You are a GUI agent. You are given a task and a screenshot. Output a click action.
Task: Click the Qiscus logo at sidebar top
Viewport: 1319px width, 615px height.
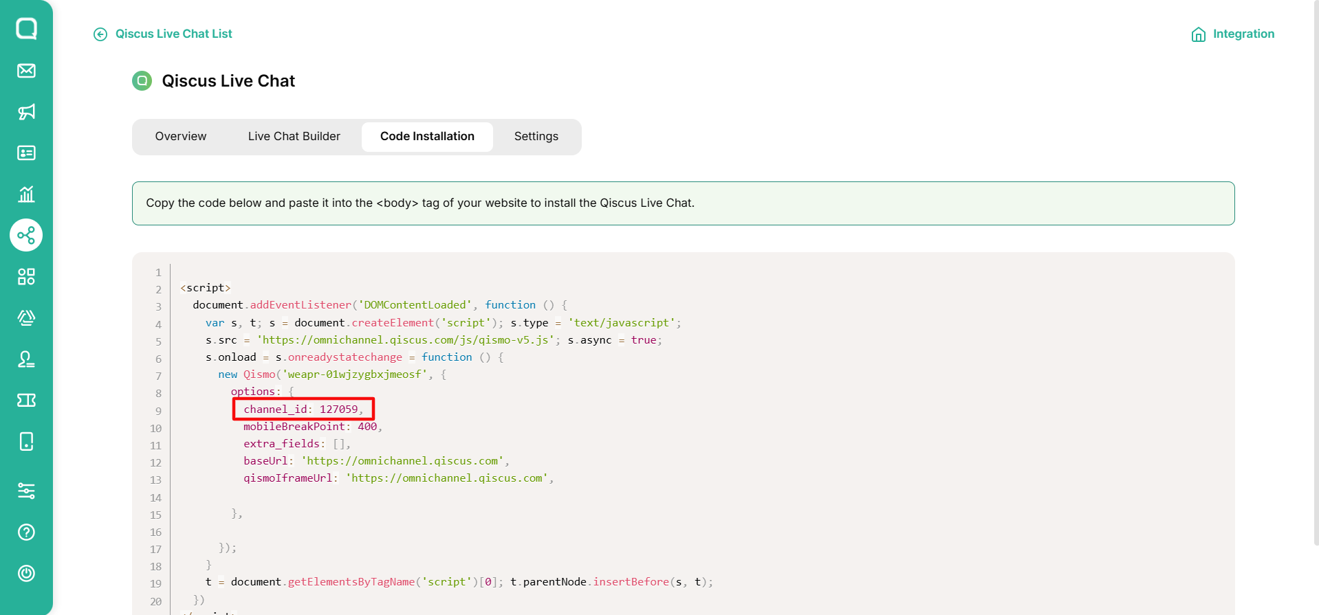26,28
